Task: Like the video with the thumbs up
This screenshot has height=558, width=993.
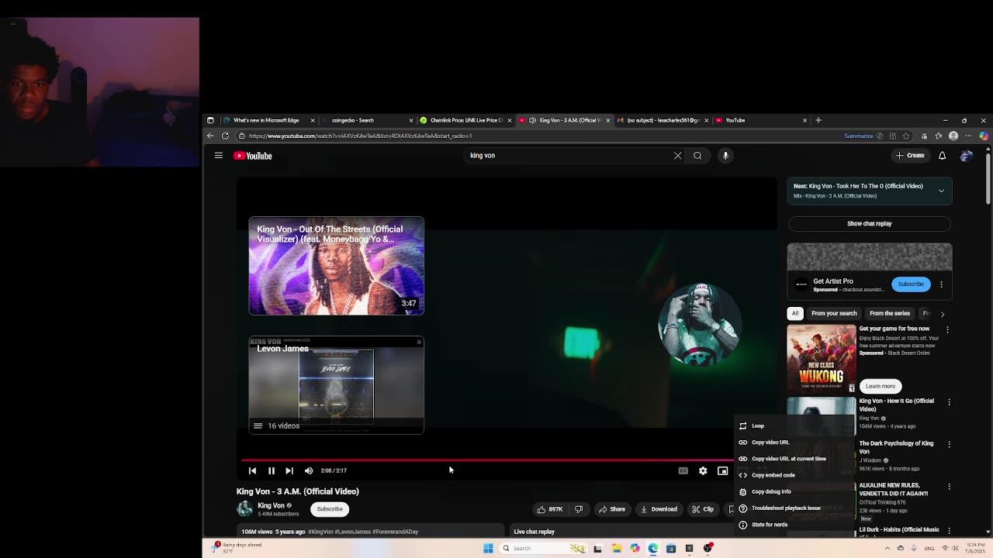Action: (x=550, y=509)
